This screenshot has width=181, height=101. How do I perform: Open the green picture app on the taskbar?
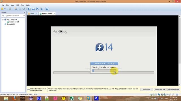click(47, 98)
